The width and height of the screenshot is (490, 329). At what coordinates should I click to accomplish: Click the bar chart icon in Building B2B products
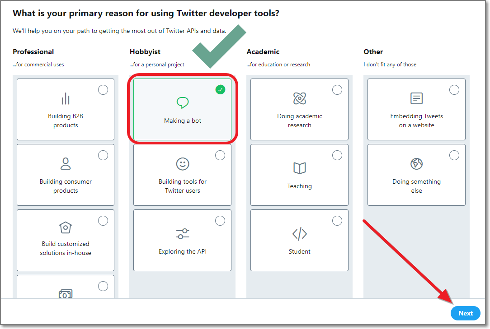66,99
